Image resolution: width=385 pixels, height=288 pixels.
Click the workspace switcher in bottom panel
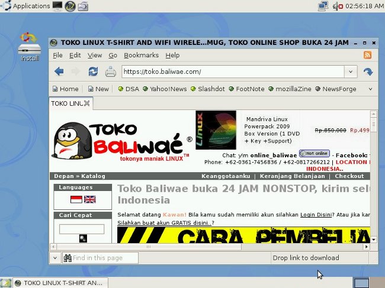(x=361, y=283)
